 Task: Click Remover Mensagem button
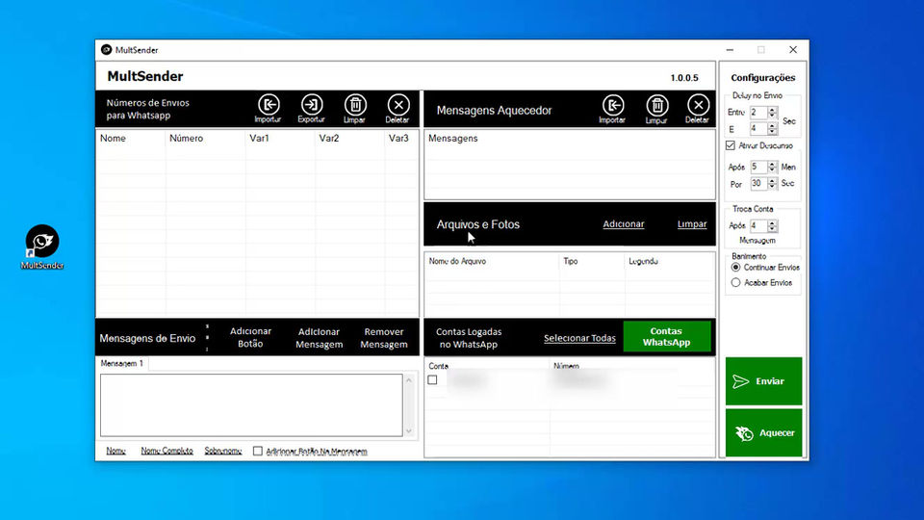click(384, 338)
